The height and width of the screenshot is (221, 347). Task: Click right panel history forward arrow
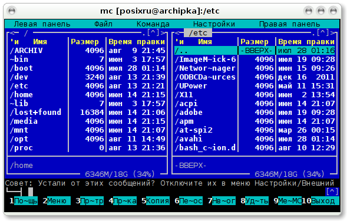point(333,33)
